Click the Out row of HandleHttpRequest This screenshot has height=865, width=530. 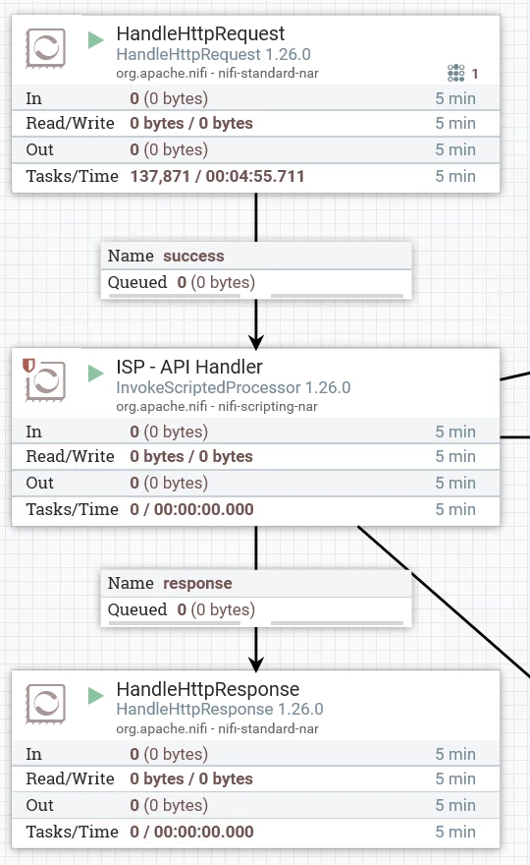[255, 150]
